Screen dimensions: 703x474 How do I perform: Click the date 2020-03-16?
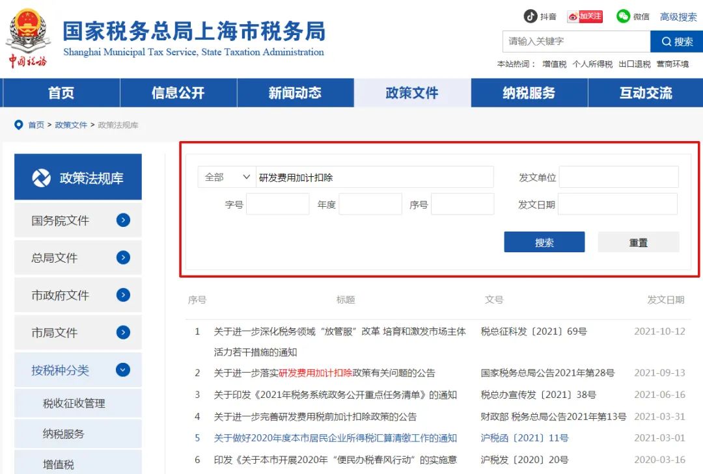click(659, 460)
